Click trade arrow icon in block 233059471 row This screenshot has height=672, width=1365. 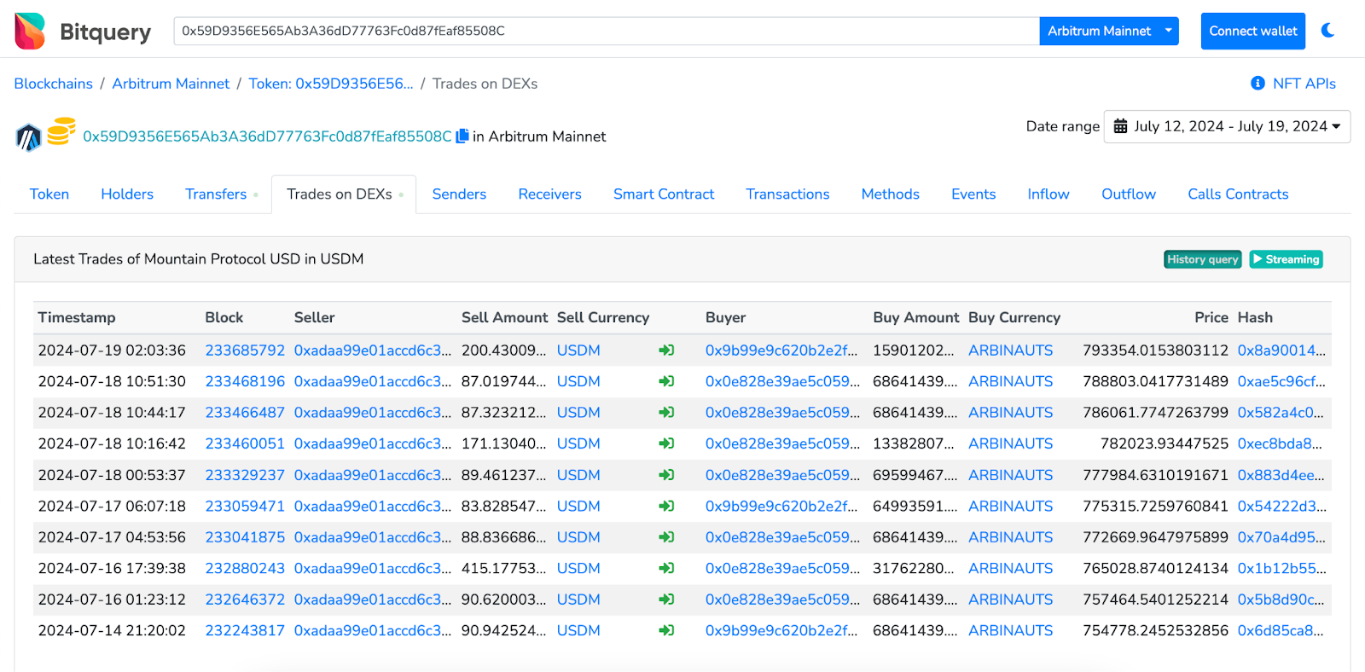tap(666, 506)
